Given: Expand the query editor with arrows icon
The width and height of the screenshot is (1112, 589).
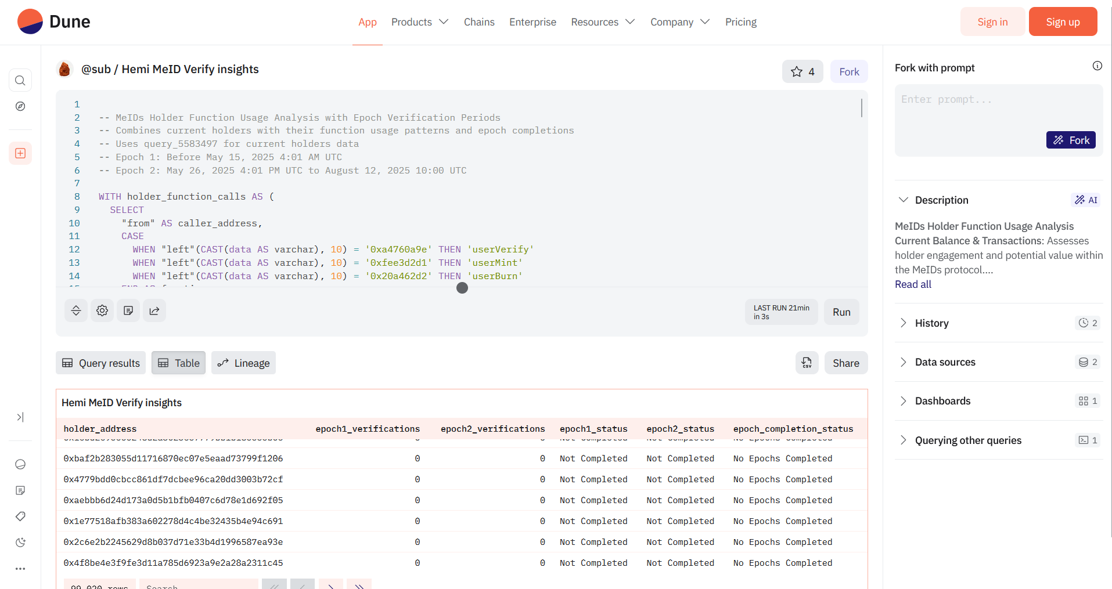Looking at the screenshot, I should tap(76, 310).
